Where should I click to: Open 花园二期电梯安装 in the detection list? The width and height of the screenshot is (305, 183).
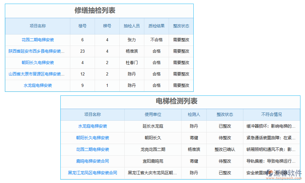92,149
